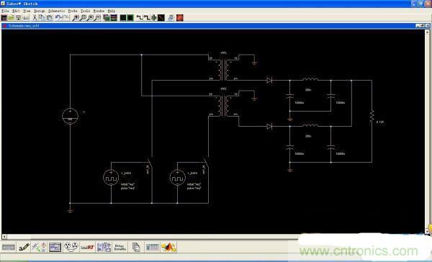This screenshot has width=432, height=262.
Task: Click the Open file folder icon
Action: click(11, 18)
